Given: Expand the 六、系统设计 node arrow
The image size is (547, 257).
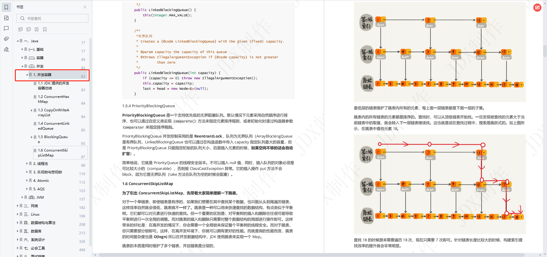Looking at the screenshot, I should [18, 240].
